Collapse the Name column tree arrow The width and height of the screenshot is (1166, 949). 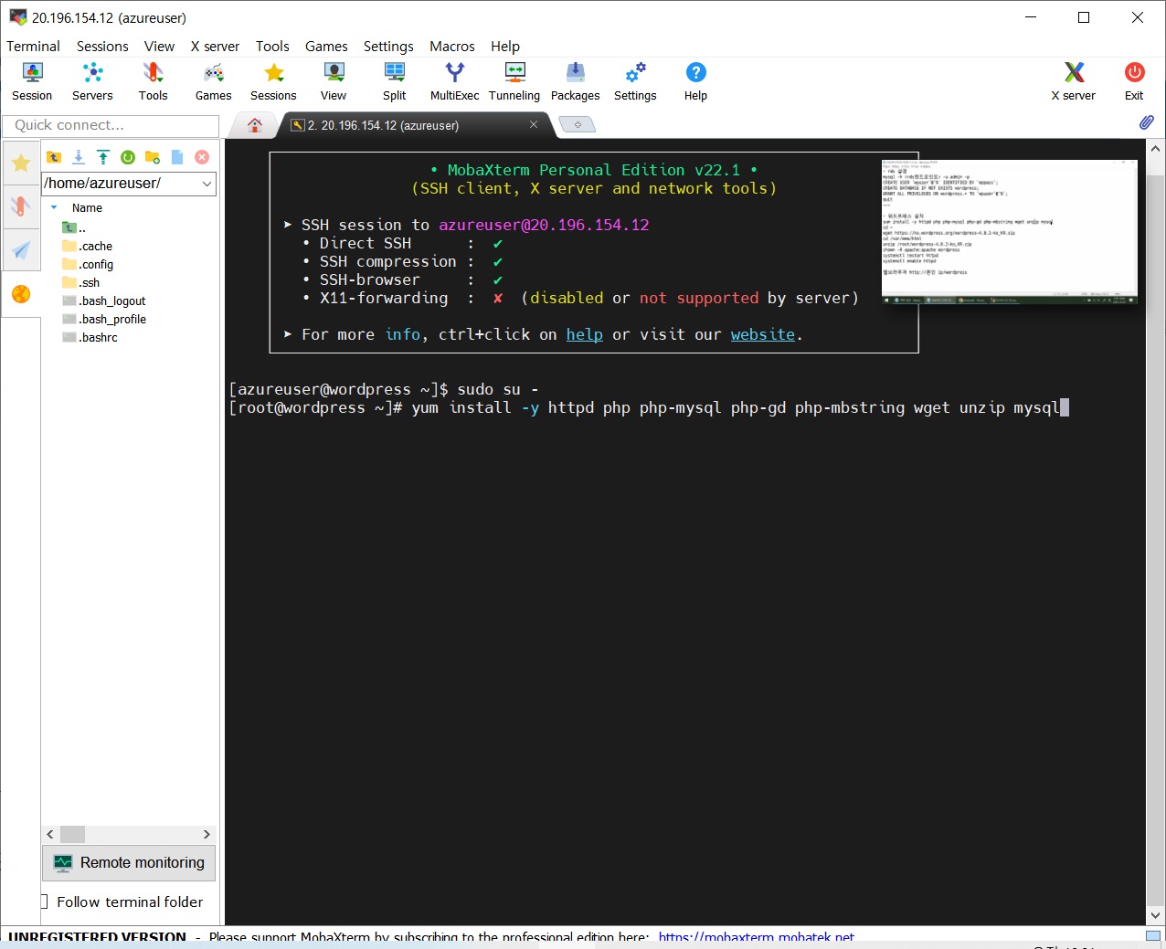[54, 207]
